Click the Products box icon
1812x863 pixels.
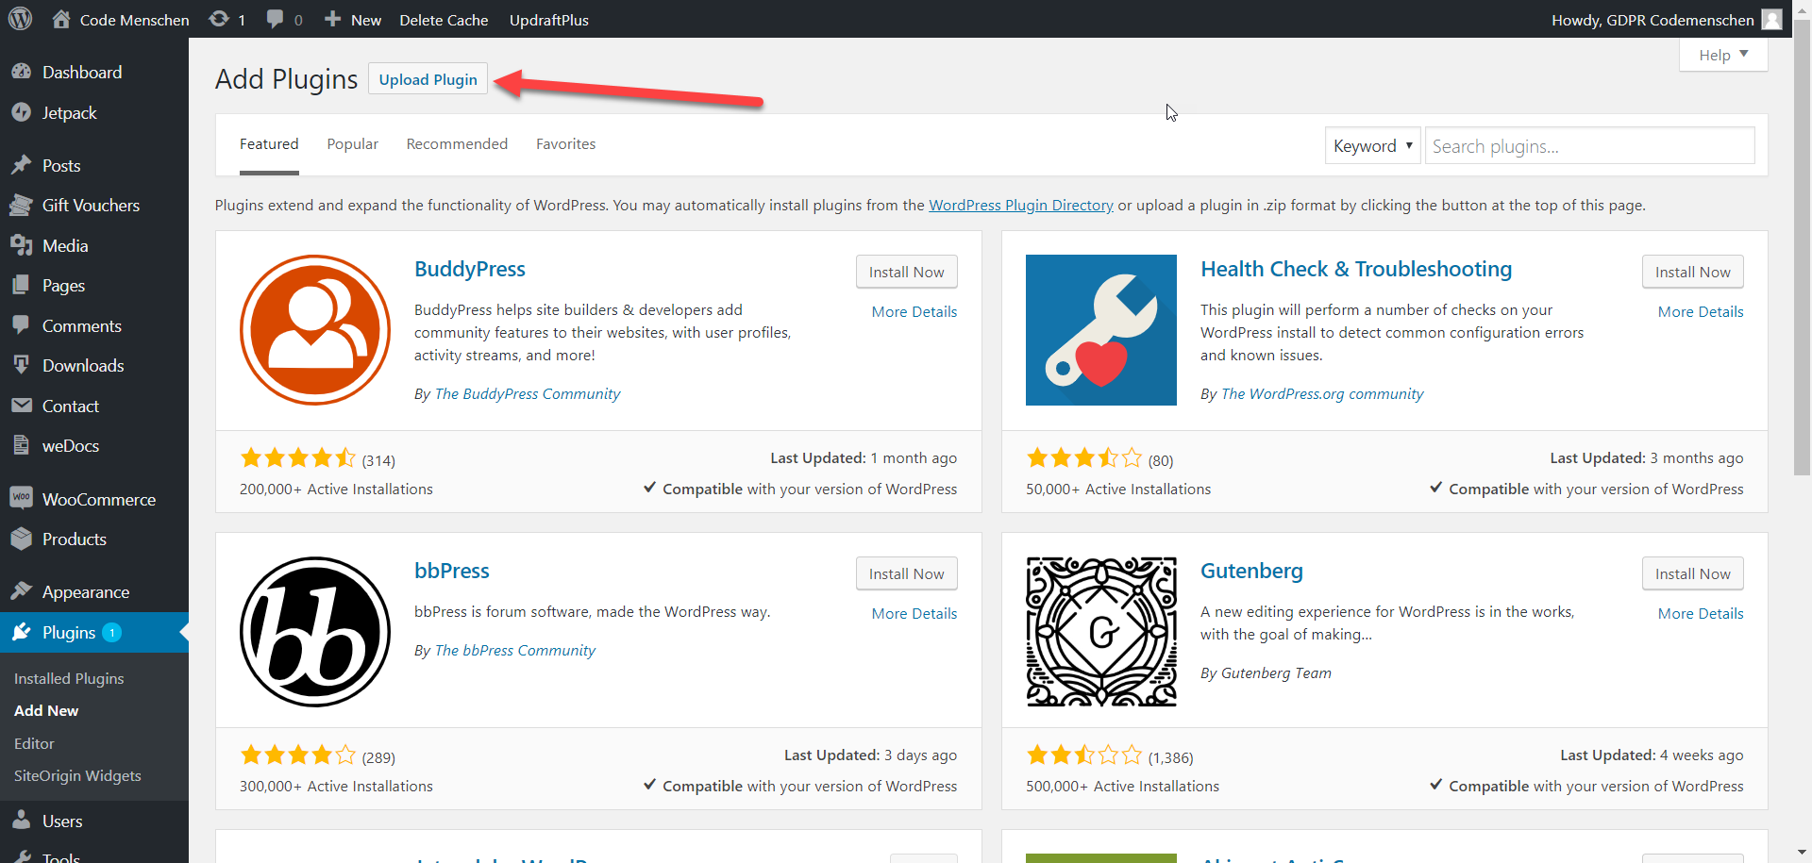(21, 539)
